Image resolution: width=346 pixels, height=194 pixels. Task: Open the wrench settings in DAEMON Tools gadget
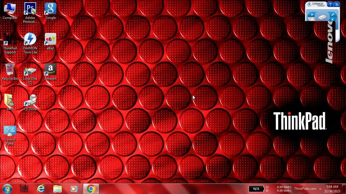(333, 15)
